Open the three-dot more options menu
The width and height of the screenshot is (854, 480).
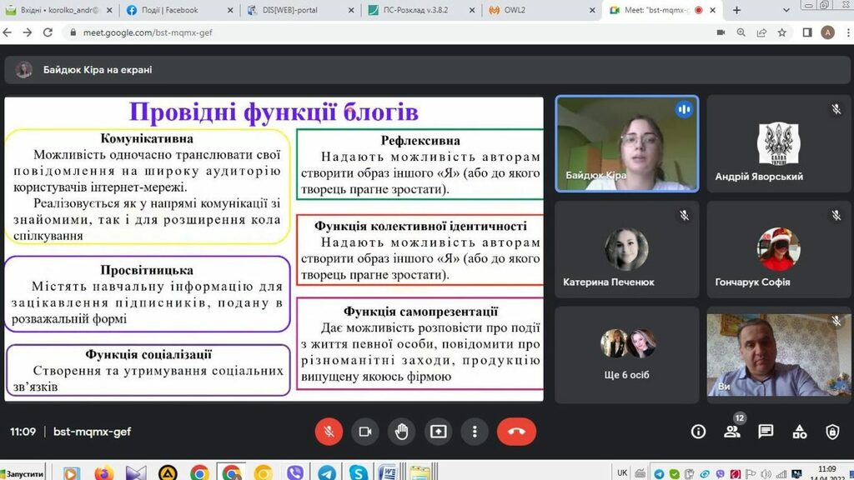point(475,432)
